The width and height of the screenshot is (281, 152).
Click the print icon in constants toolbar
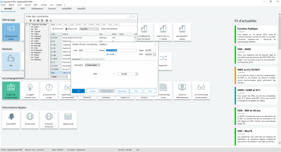pyautogui.click(x=47, y=21)
